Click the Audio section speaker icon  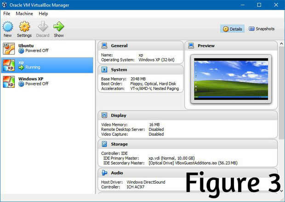(104, 173)
